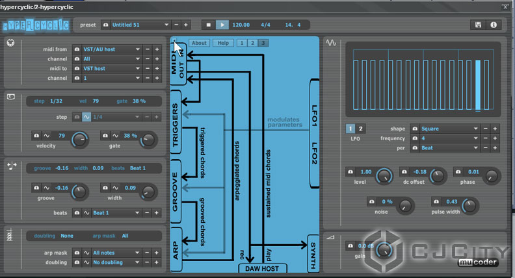Click MIDI learn icon for gain
Image resolution: width=515 pixels, height=278 pixels.
[350, 246]
